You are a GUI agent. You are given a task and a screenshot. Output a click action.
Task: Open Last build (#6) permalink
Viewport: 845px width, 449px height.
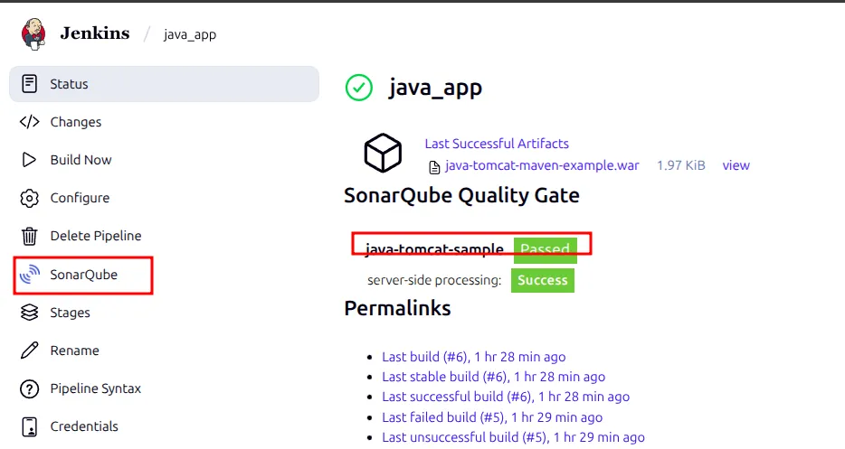474,357
